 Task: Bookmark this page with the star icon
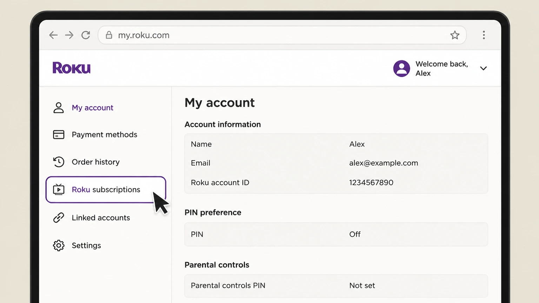click(x=455, y=35)
